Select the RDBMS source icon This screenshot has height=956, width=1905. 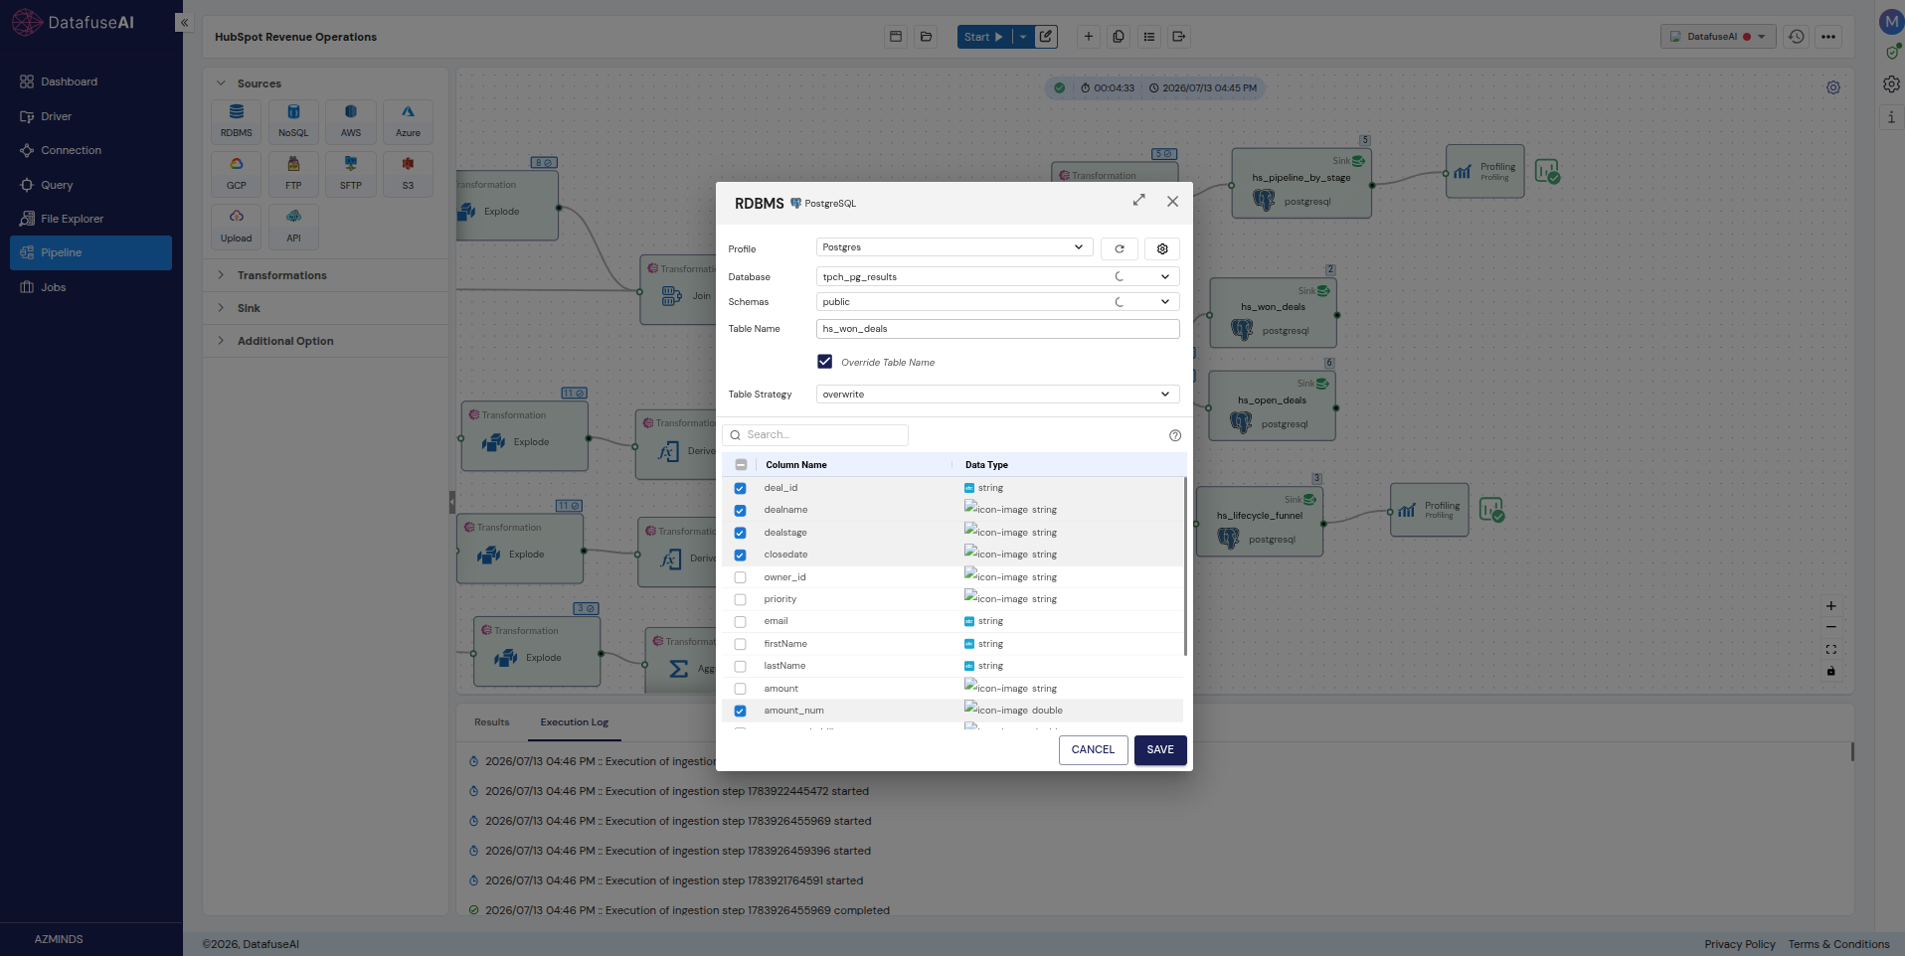pos(237,121)
